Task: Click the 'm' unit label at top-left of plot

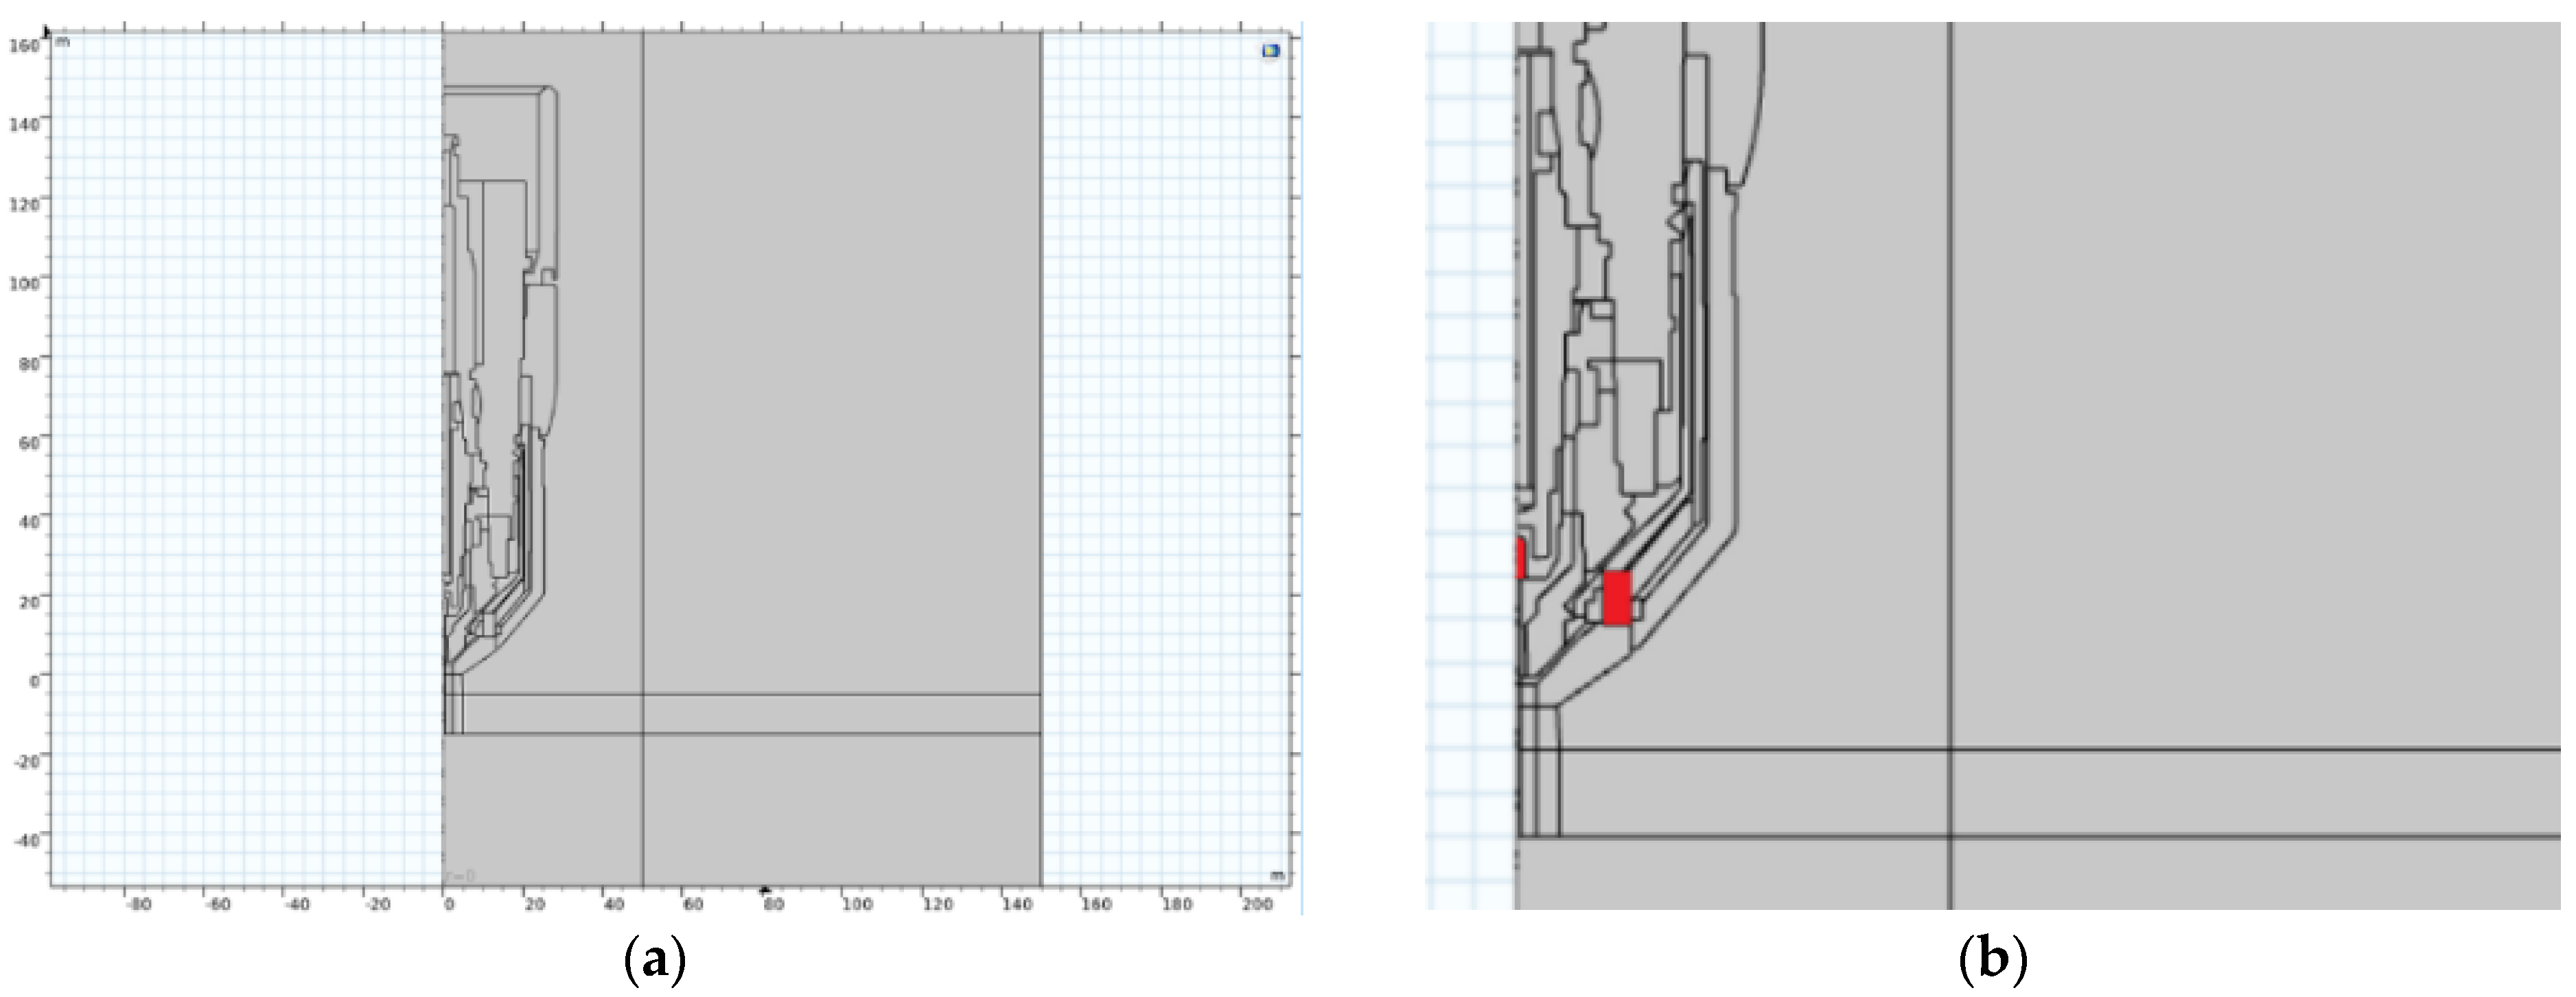Action: [63, 42]
